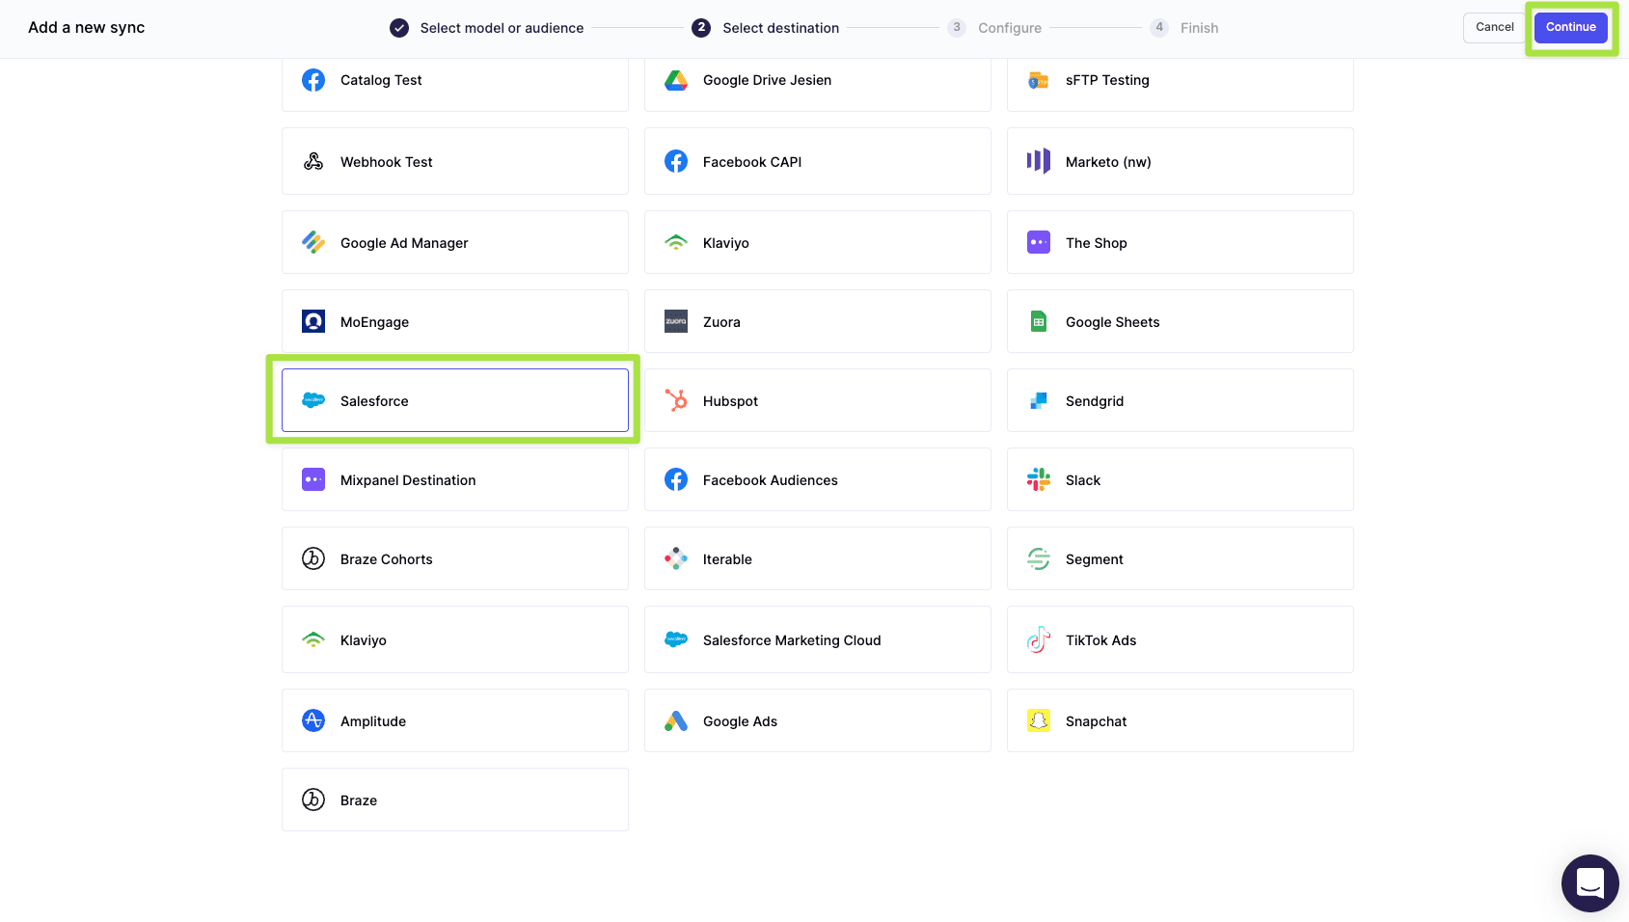Select the Braze Cohorts destination card

click(454, 558)
